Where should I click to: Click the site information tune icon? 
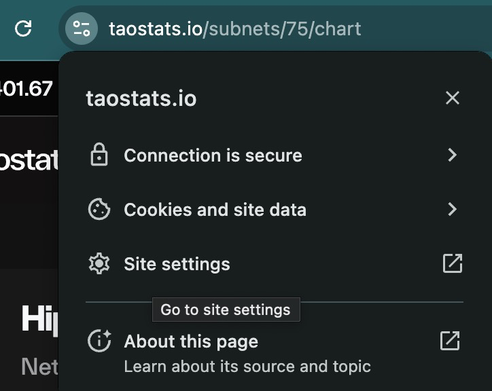pyautogui.click(x=82, y=29)
